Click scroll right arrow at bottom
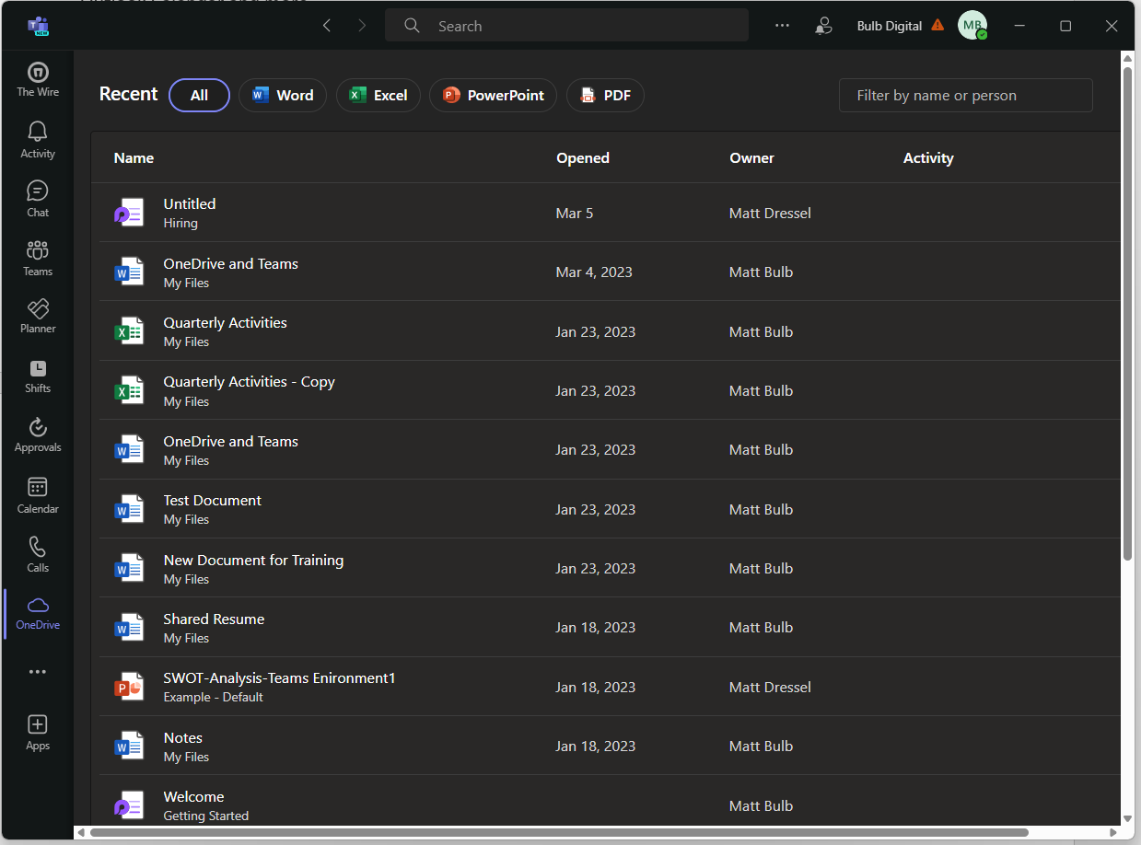Screen dimensions: 1141x845 coord(1113,832)
